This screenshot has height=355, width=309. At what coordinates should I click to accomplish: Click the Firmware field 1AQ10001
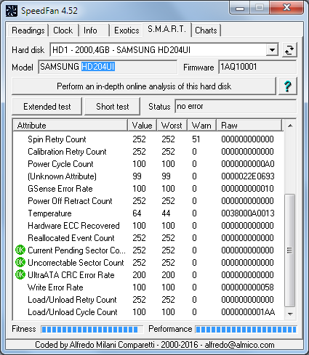coord(257,67)
